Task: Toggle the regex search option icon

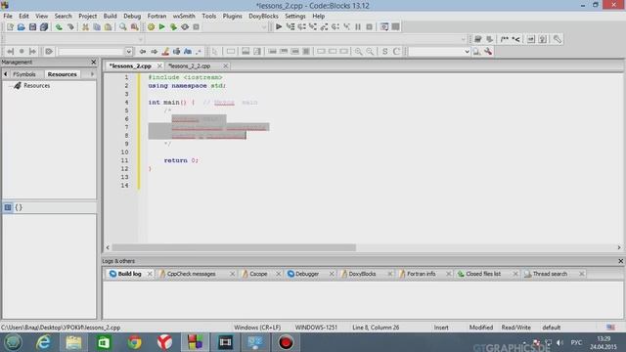Action: click(199, 52)
